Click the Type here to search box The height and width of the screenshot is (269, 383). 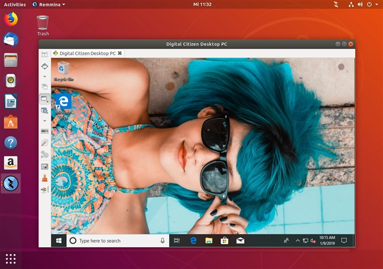click(118, 241)
